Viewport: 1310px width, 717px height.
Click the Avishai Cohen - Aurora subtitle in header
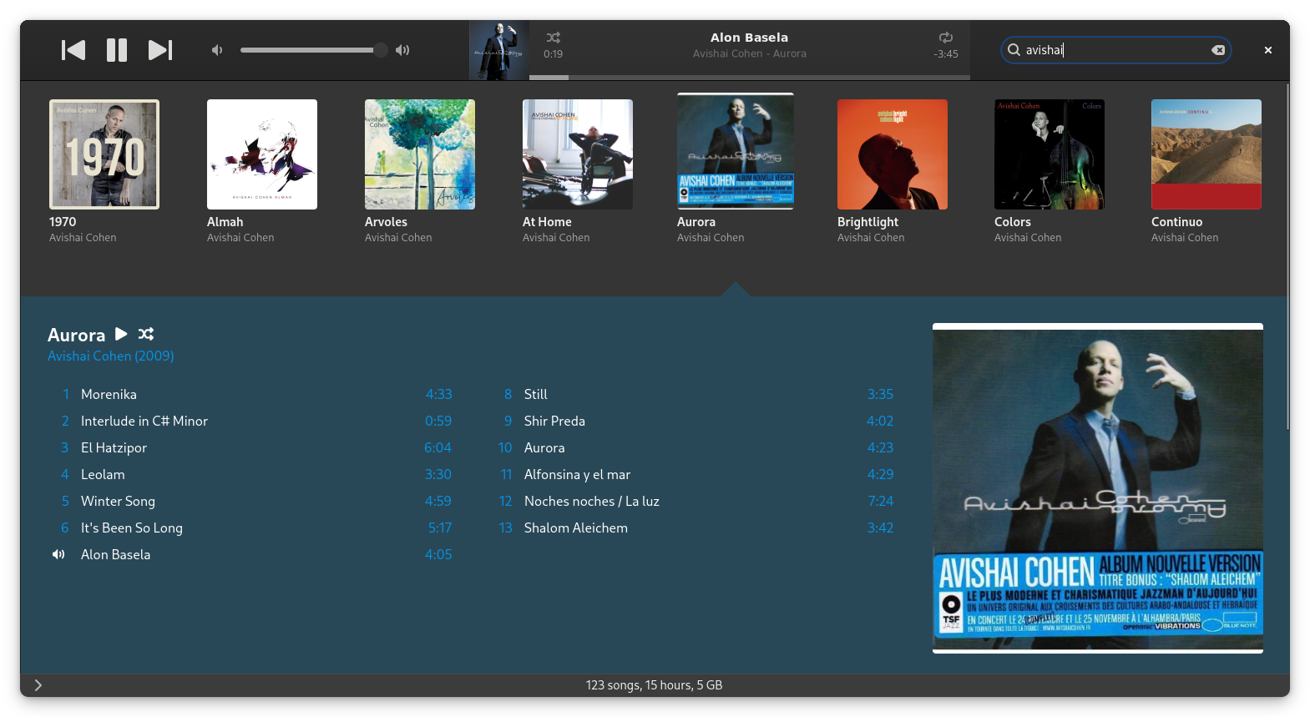point(749,53)
